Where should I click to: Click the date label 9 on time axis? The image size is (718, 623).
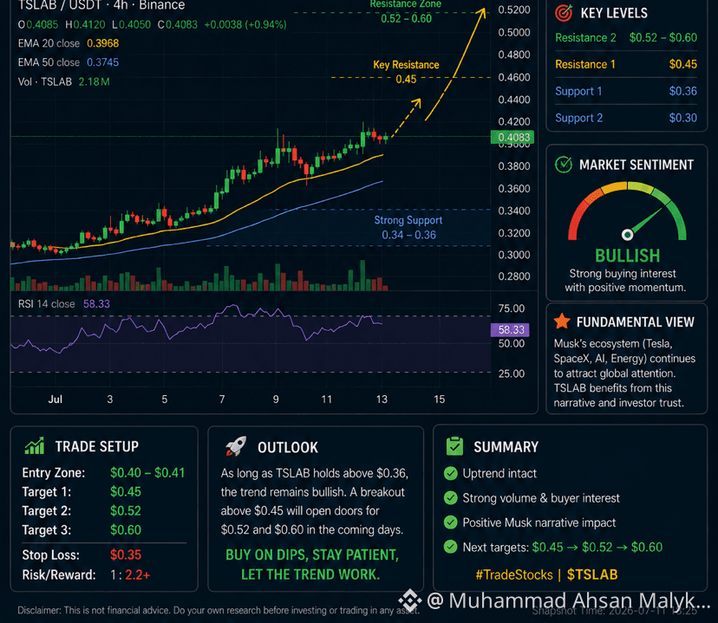coord(276,399)
